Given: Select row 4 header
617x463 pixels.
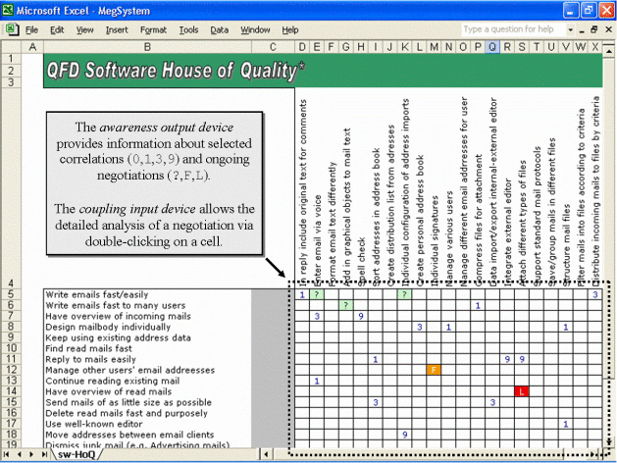Looking at the screenshot, I should [x=12, y=188].
